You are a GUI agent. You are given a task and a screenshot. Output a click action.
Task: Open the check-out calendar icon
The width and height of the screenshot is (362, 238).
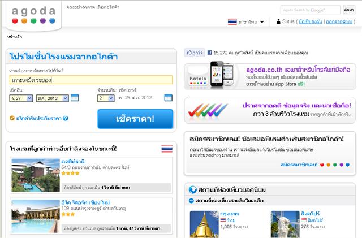tap(168, 98)
